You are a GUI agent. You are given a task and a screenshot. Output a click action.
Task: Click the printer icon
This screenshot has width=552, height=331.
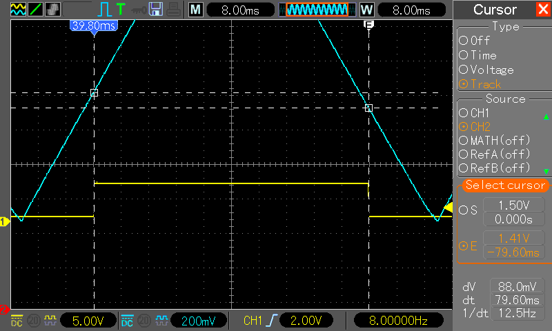pos(174,9)
